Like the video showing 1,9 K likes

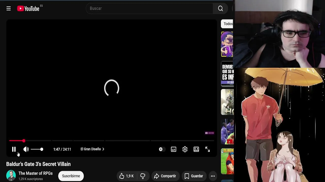[x=127, y=176]
